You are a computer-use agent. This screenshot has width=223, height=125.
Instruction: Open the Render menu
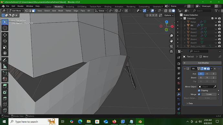pos(20,6)
